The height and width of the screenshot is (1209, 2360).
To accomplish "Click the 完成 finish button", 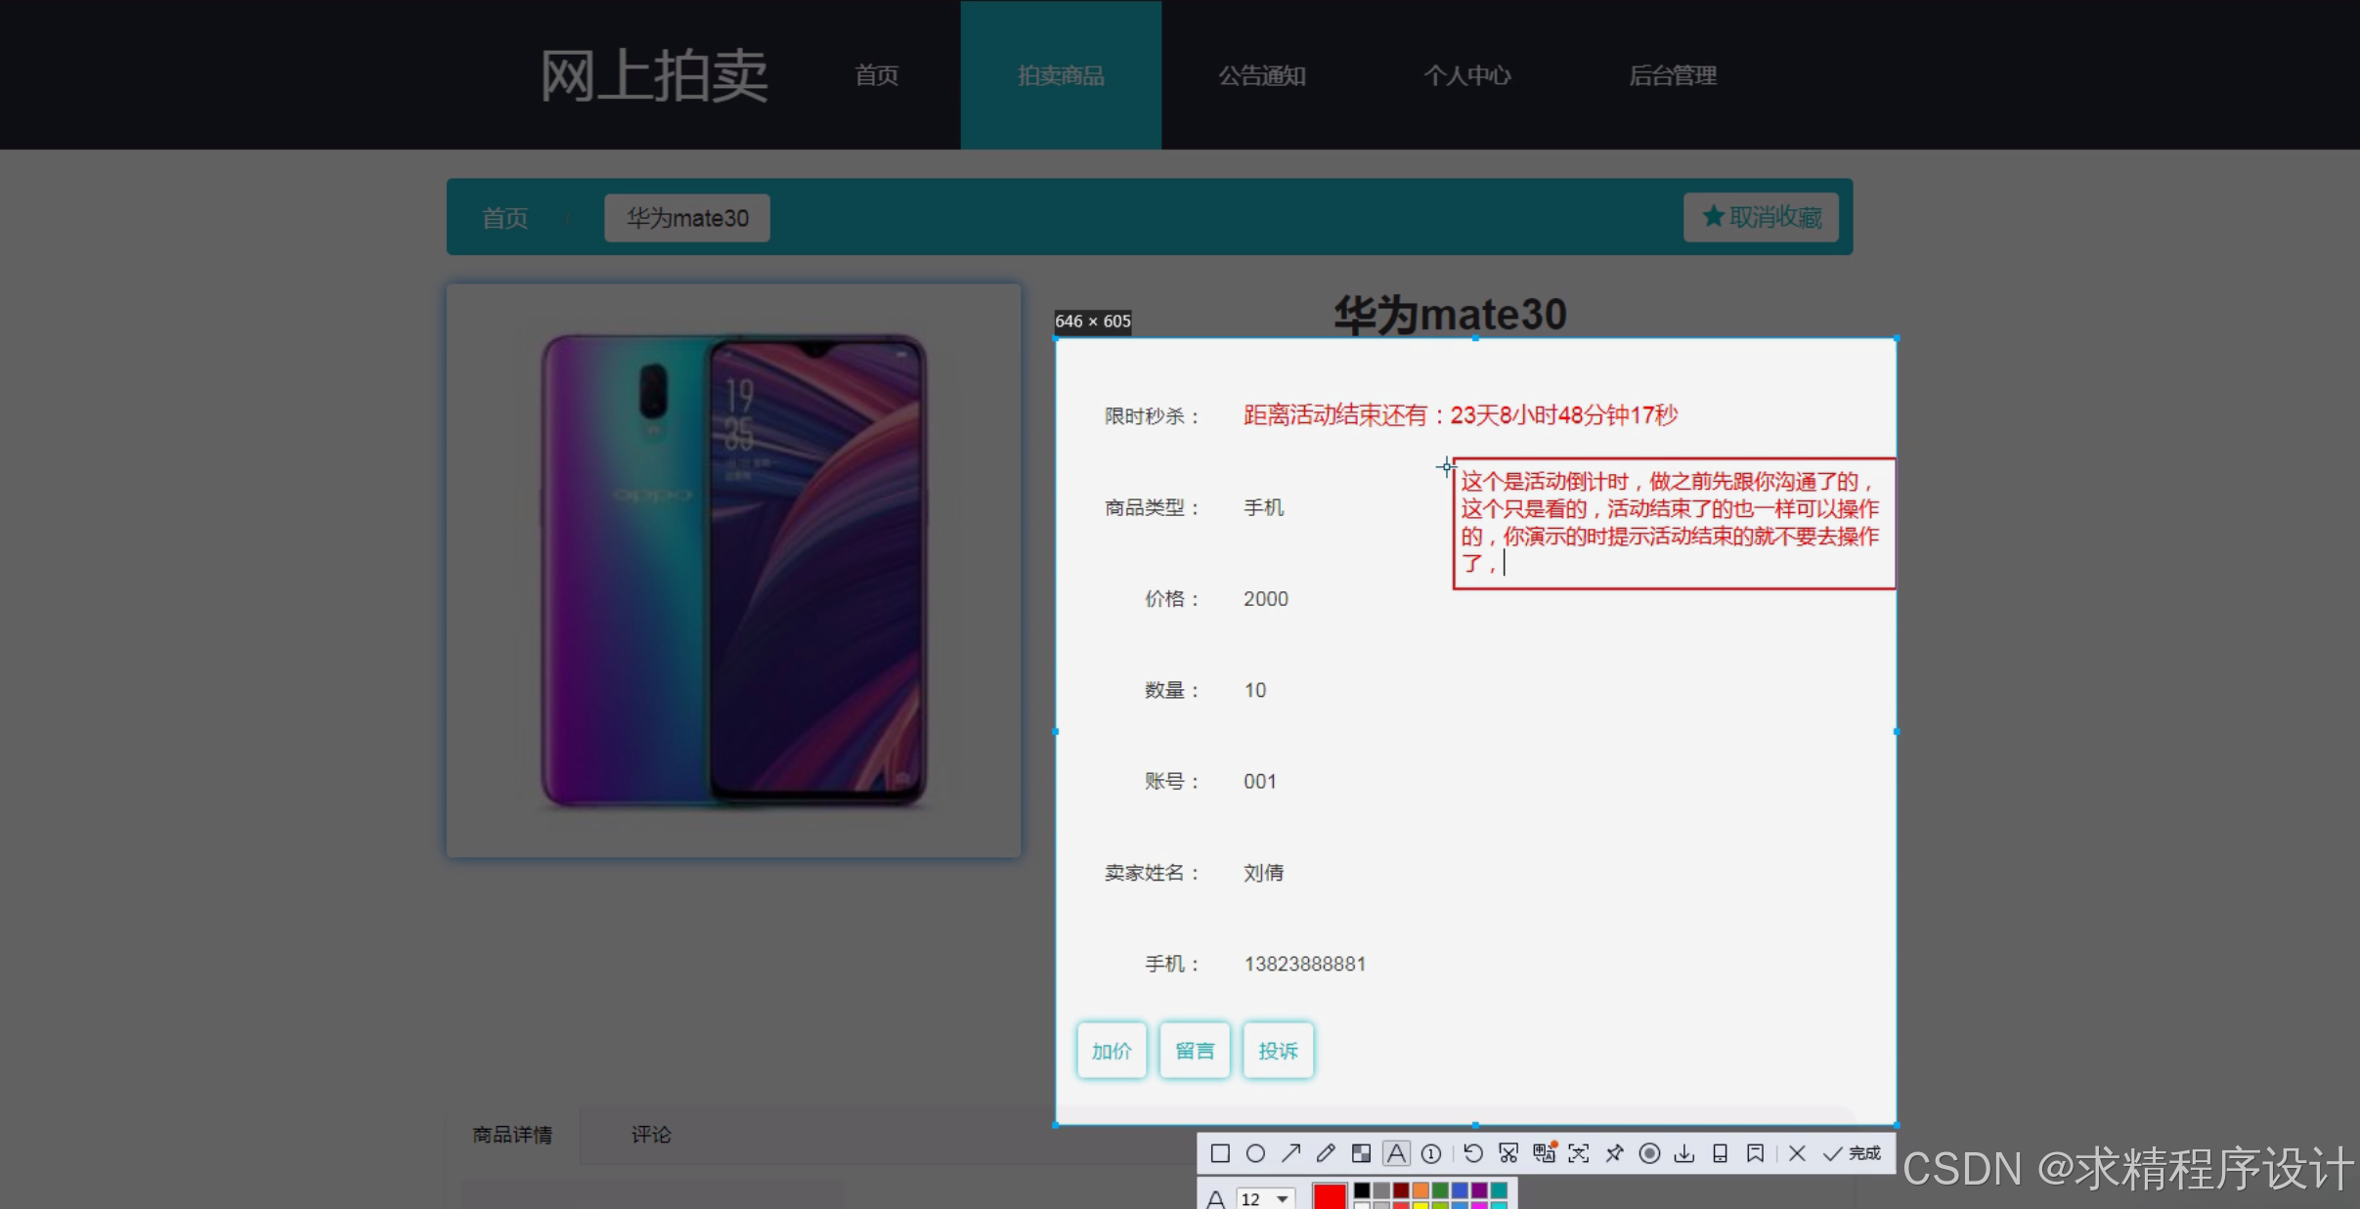I will [1853, 1153].
